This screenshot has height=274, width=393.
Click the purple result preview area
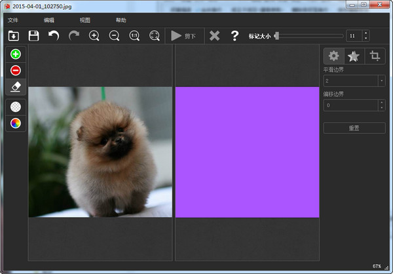pos(247,152)
